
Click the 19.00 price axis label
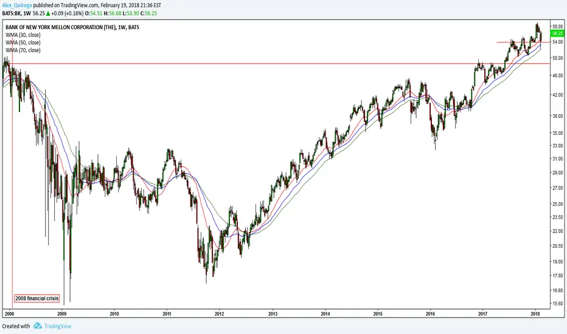558,261
